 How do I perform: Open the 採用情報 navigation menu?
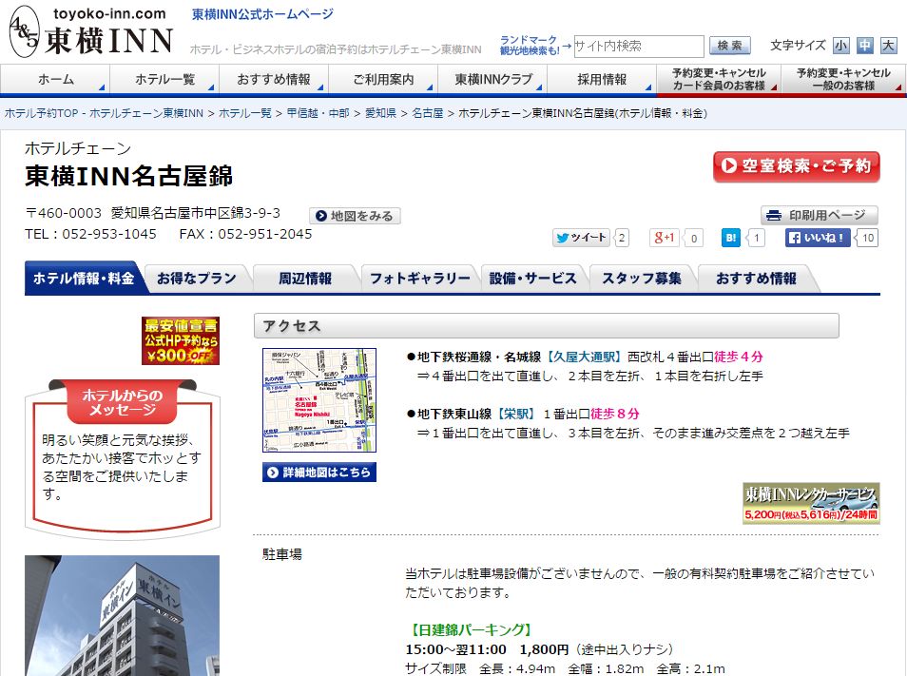coord(602,79)
